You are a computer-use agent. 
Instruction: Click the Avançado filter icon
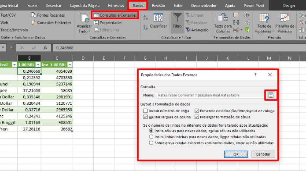click(x=197, y=30)
